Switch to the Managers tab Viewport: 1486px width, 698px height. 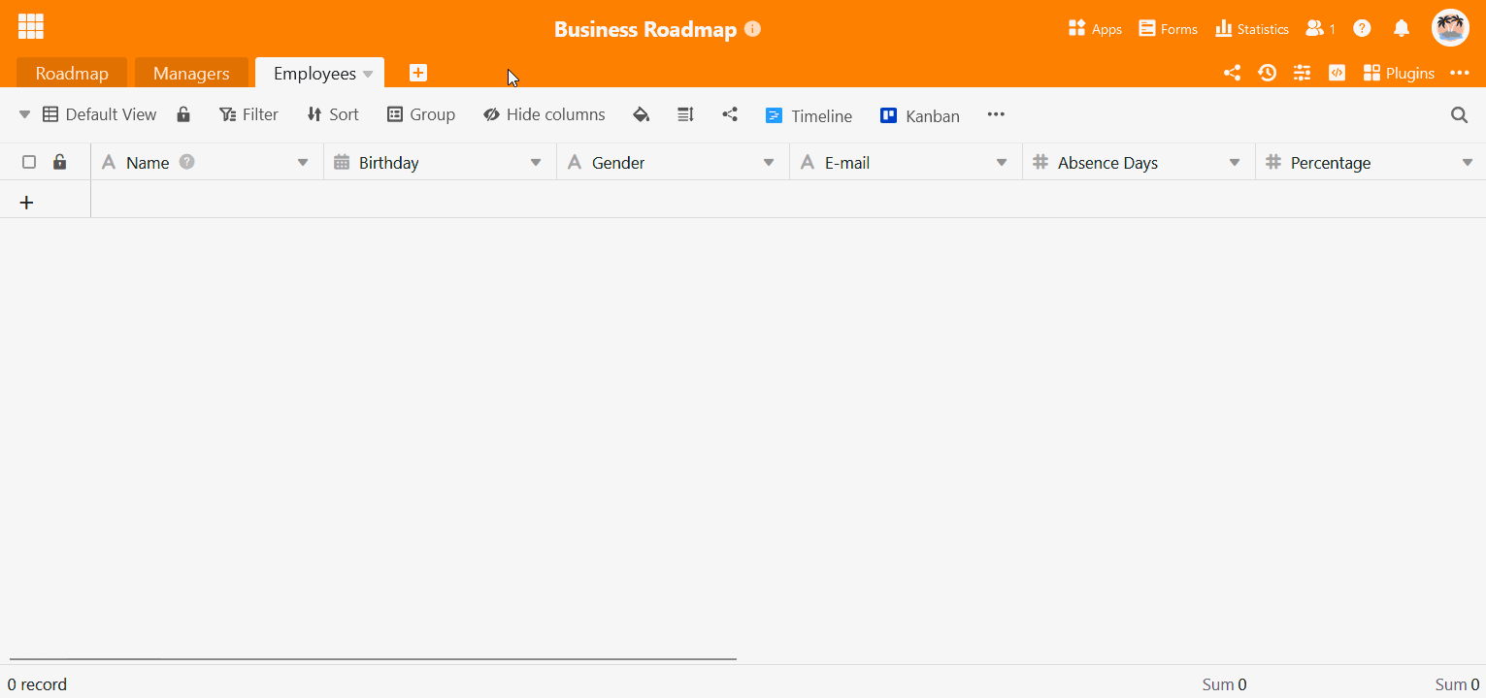pos(191,74)
